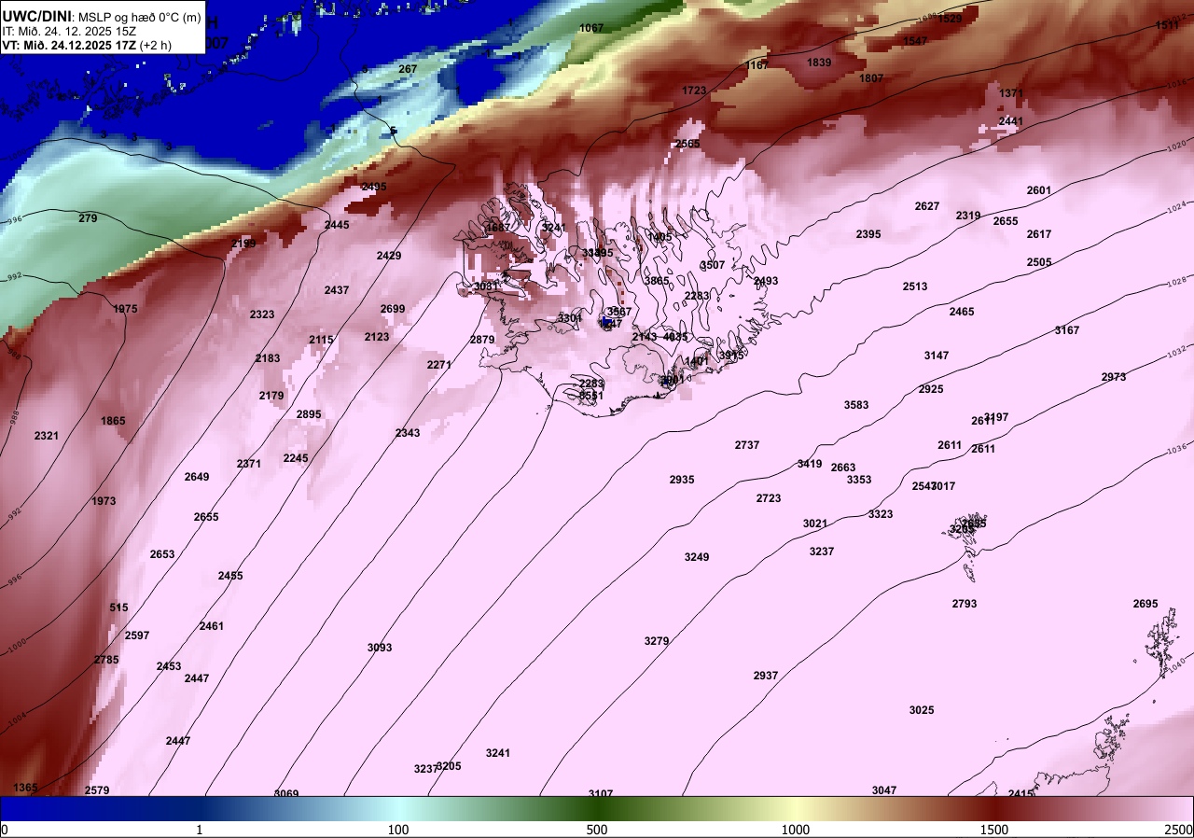Select the value 2343

click(408, 433)
